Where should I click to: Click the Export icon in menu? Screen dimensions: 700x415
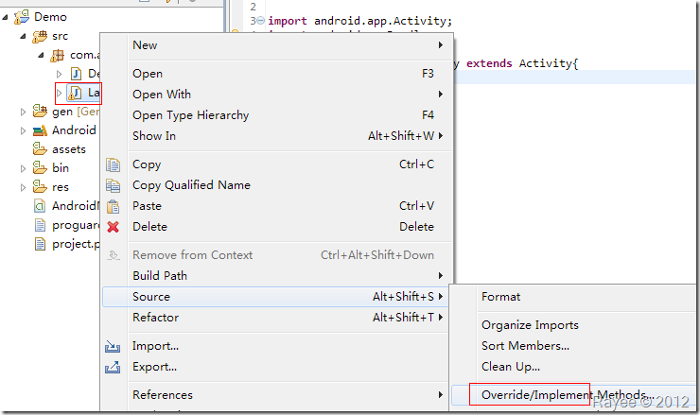click(x=114, y=367)
